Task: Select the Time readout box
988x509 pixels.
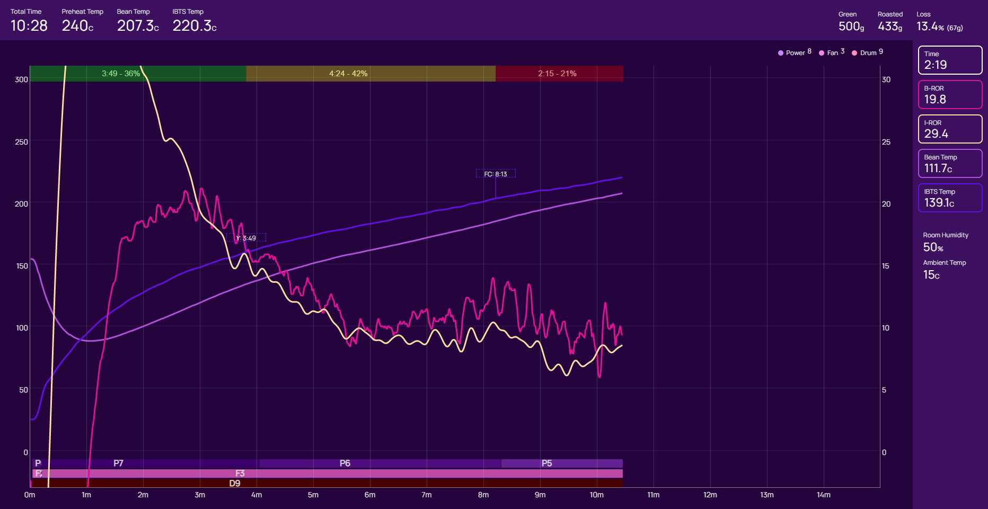Action: pos(950,60)
